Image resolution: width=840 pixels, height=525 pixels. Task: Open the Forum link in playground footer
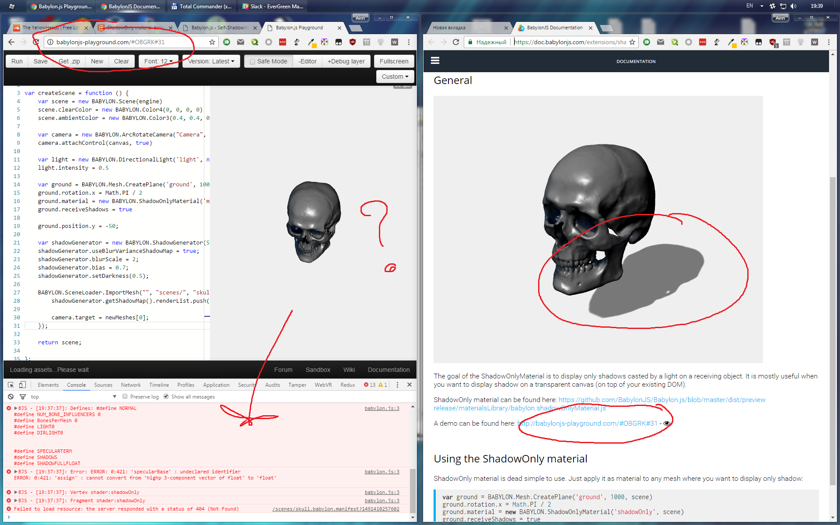(x=283, y=370)
